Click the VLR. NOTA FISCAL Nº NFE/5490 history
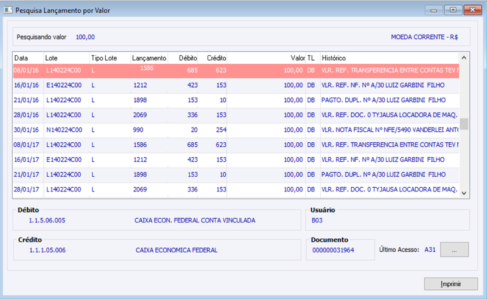Viewport: 487px width, 299px height. [390, 130]
